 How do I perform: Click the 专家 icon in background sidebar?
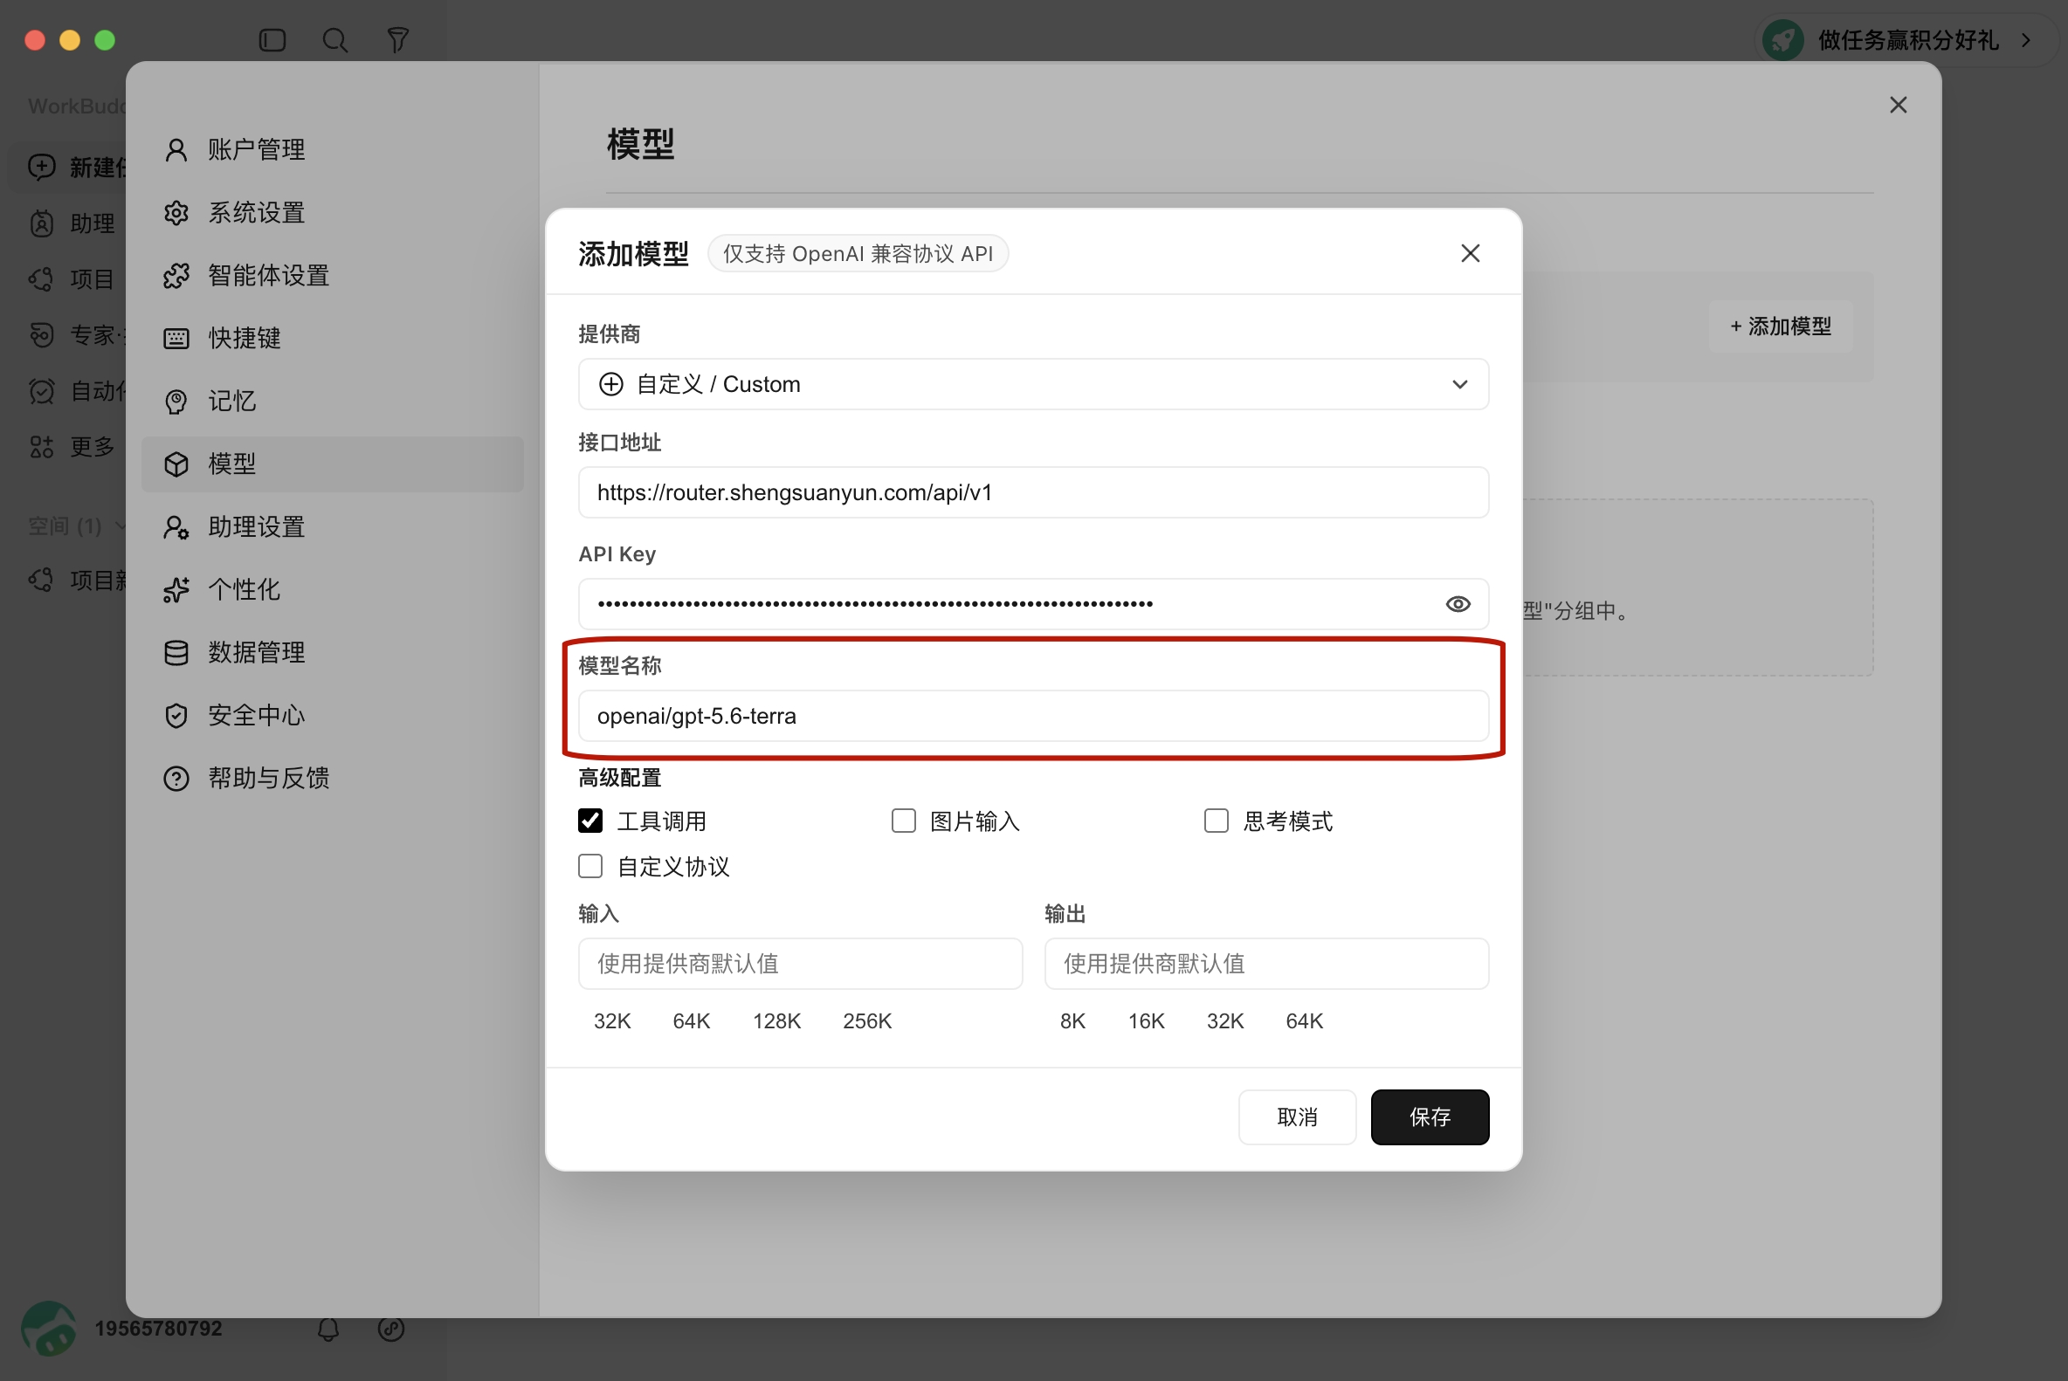tap(41, 334)
